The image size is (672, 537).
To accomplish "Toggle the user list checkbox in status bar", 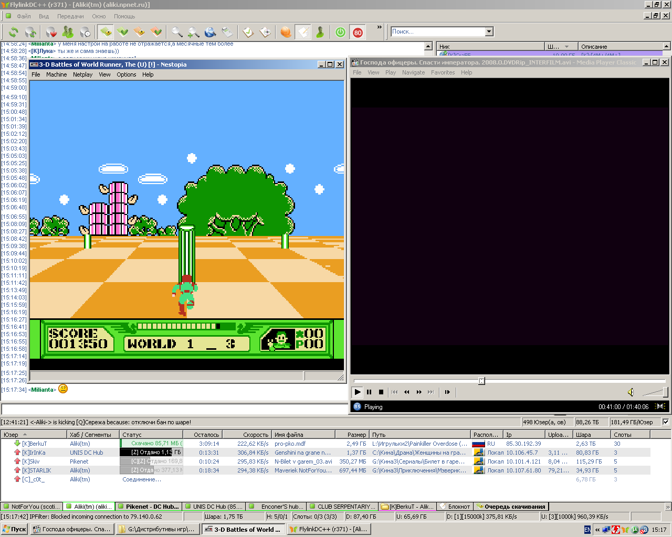I will [666, 422].
